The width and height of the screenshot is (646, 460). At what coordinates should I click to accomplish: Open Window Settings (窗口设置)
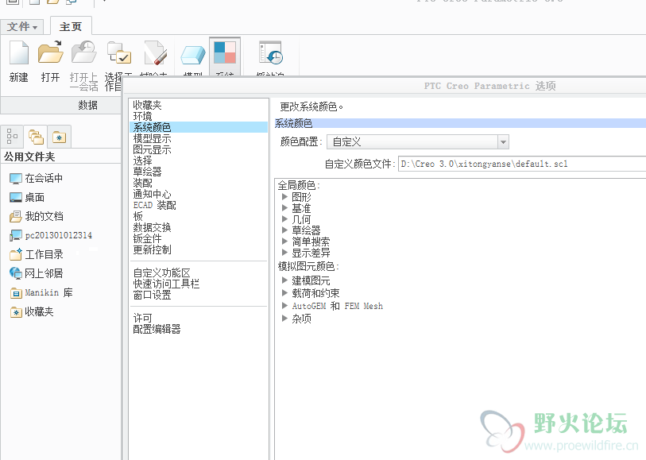(x=152, y=295)
